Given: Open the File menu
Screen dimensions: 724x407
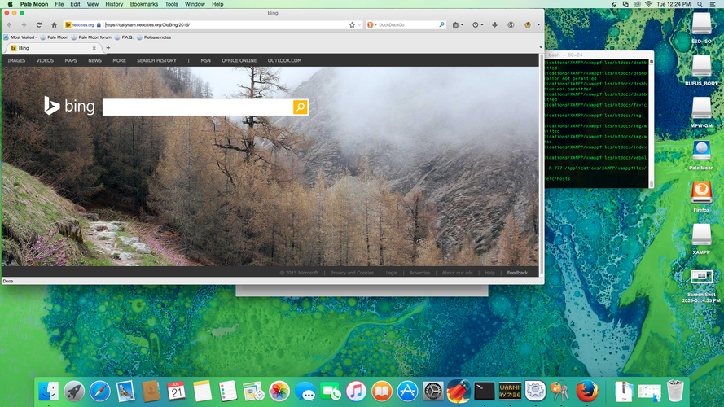Looking at the screenshot, I should [59, 4].
